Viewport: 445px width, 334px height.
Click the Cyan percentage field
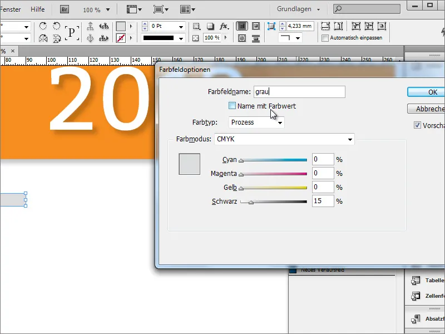click(x=323, y=159)
